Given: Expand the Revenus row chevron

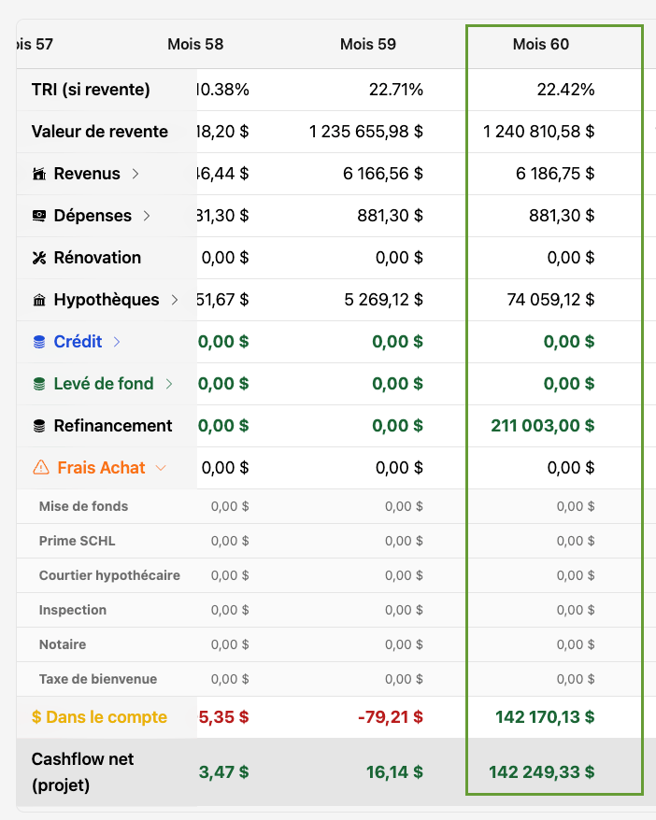Looking at the screenshot, I should point(135,174).
